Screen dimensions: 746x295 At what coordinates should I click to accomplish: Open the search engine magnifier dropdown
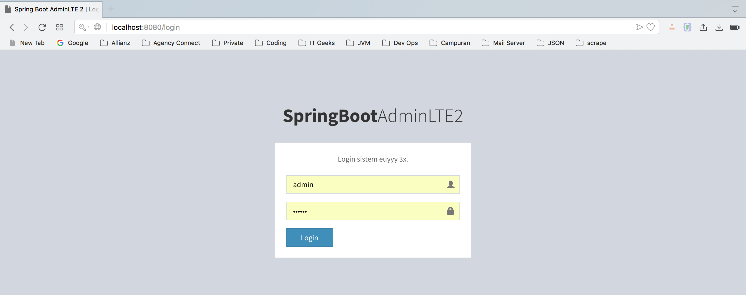pos(83,27)
